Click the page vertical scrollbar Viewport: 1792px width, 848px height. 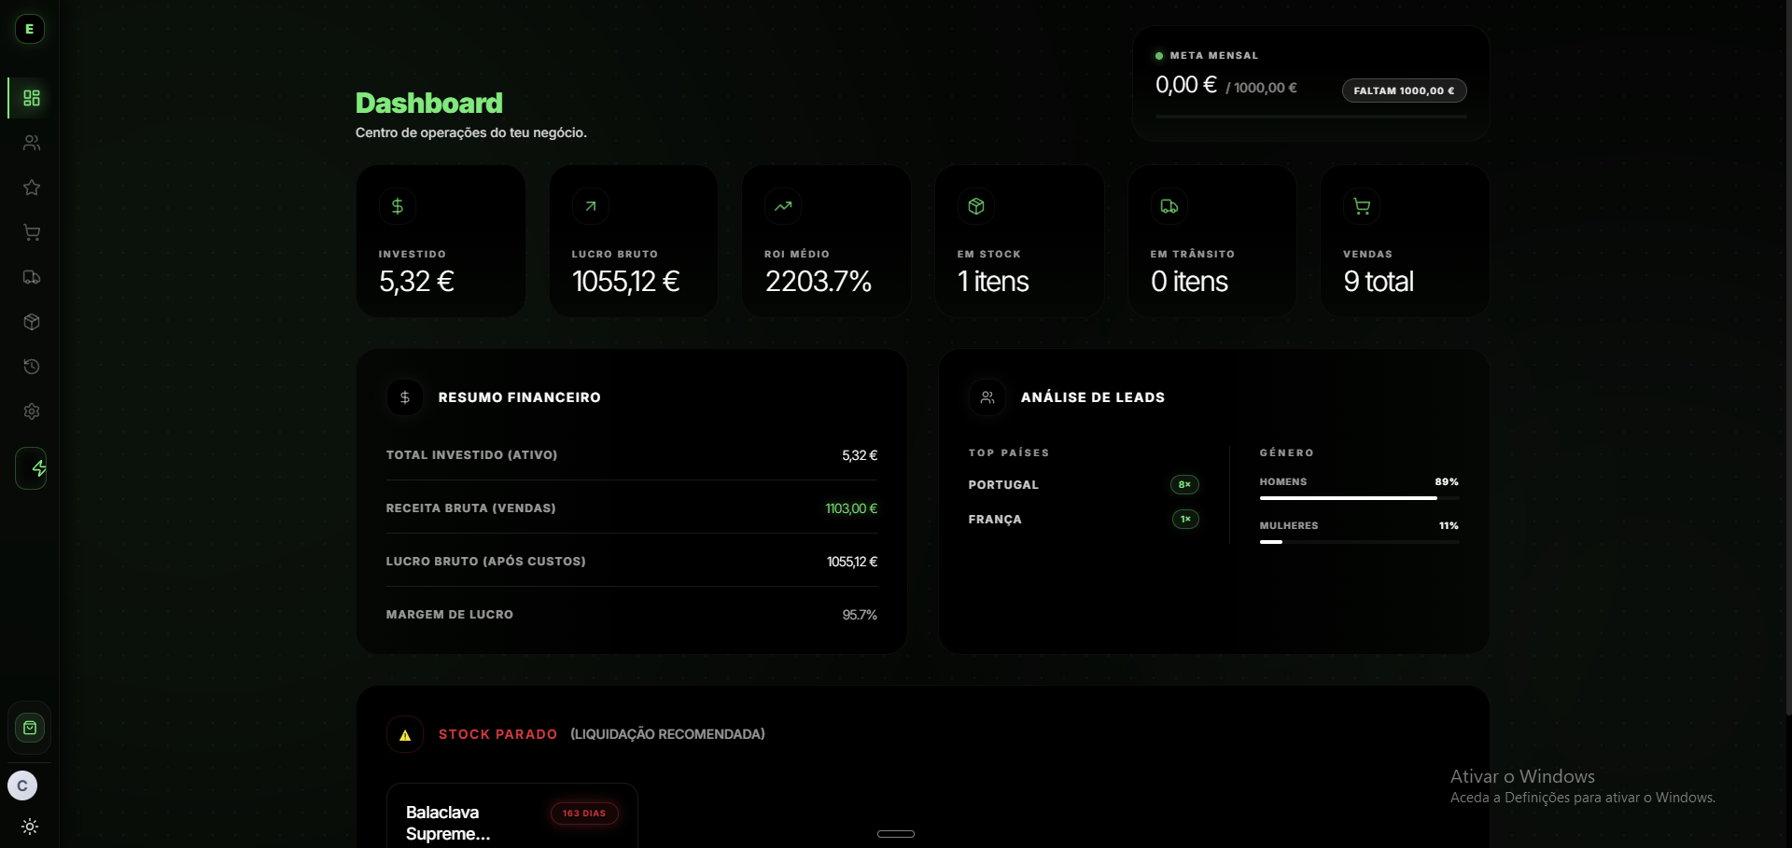(1788, 358)
